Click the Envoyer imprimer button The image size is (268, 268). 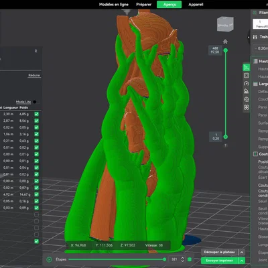click(x=220, y=261)
